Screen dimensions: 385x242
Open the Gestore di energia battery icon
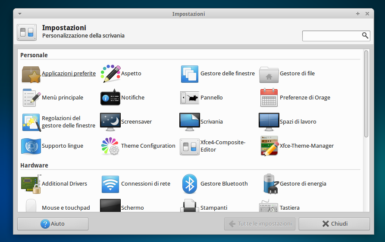[x=271, y=184]
